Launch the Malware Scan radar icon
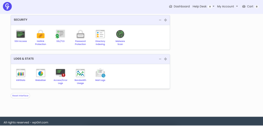Screen dimensions: 263x126 (120, 34)
